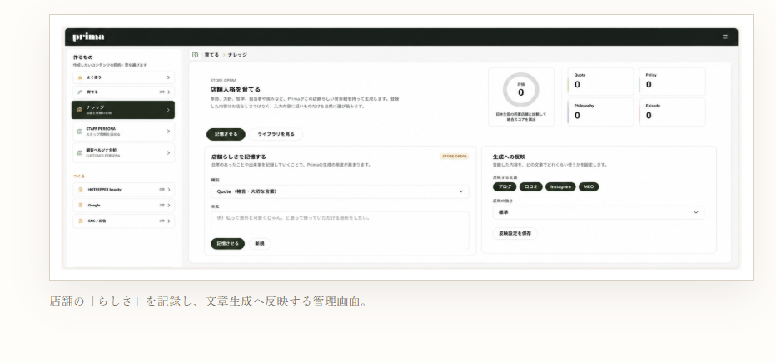776x363 pixels.
Task: Expand the HOTPEPPER beauty chevron
Action: [168, 190]
